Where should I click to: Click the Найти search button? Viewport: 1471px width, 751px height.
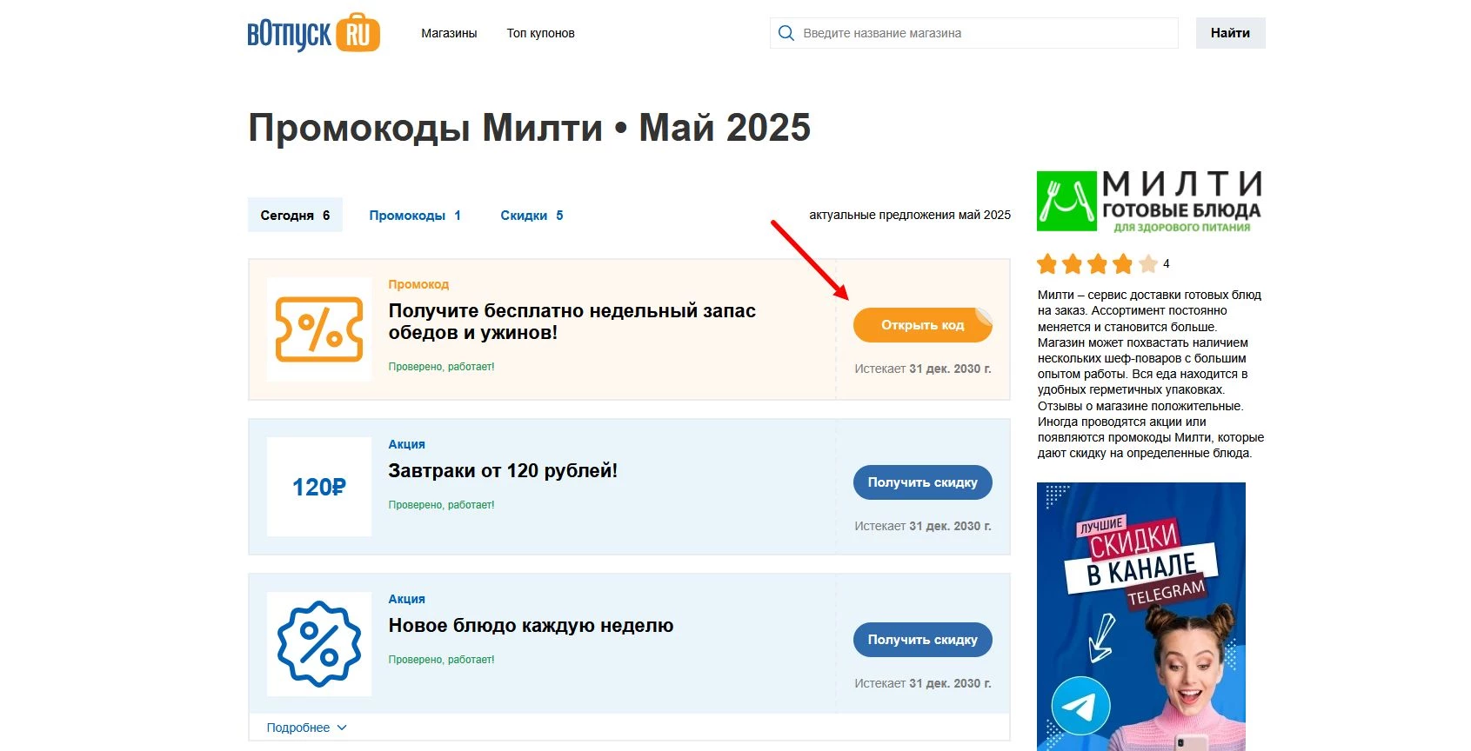(x=1230, y=33)
